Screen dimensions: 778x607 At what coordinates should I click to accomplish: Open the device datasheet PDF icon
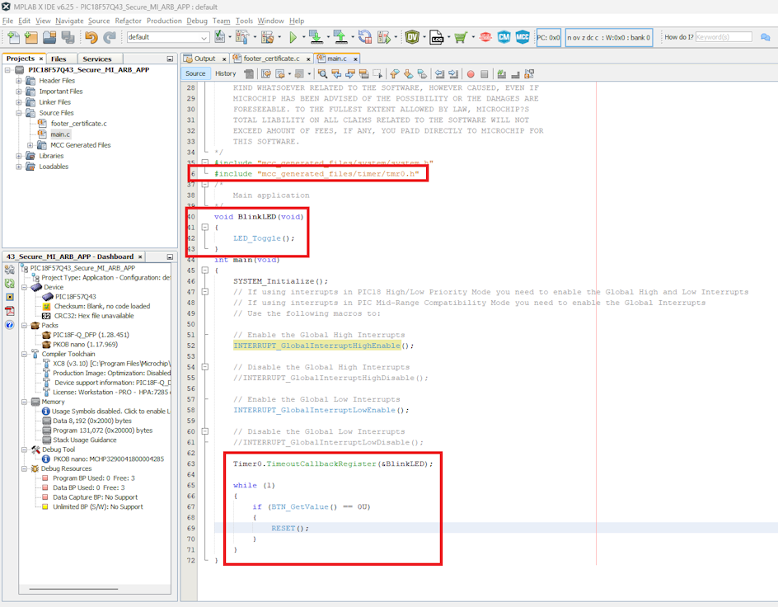coord(10,311)
